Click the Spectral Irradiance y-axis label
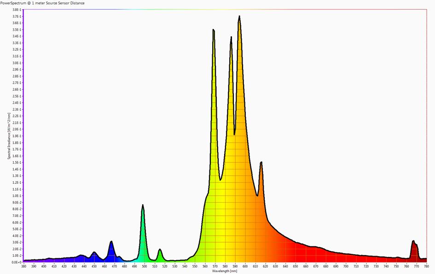The width and height of the screenshot is (435, 274). 9,137
